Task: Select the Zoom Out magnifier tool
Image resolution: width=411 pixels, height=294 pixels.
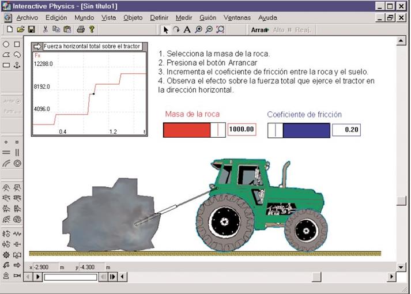Action: coord(209,29)
